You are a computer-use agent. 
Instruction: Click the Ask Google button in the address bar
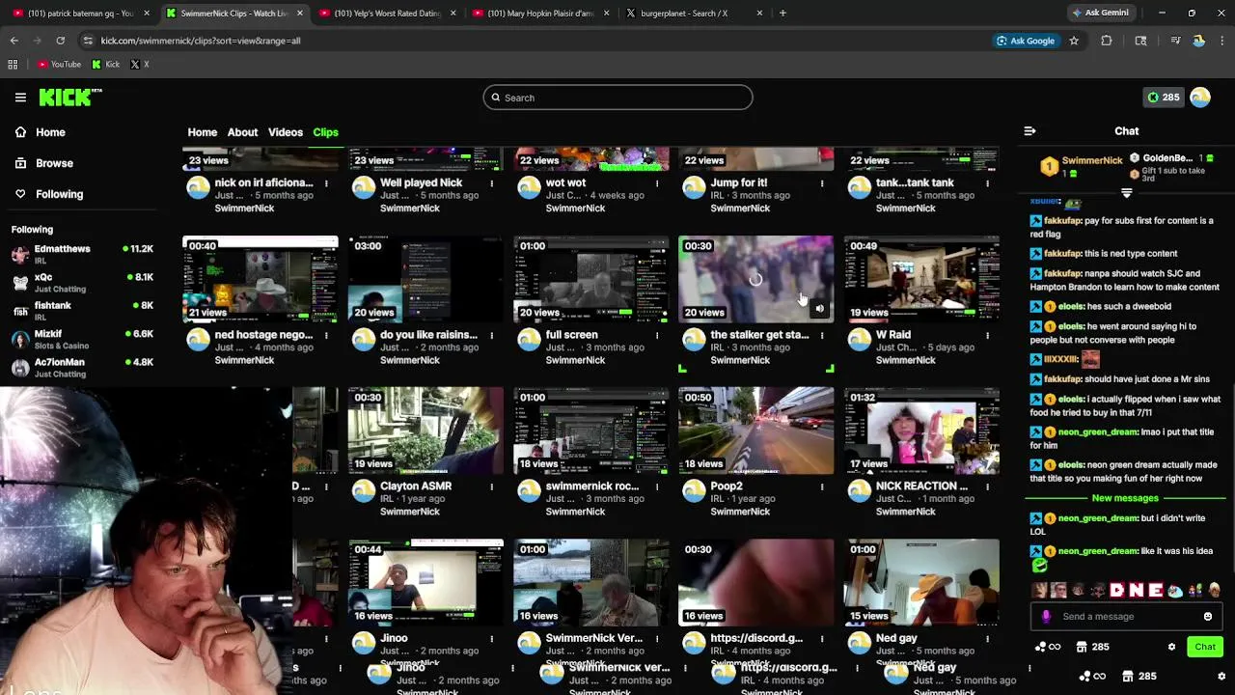(x=1025, y=41)
